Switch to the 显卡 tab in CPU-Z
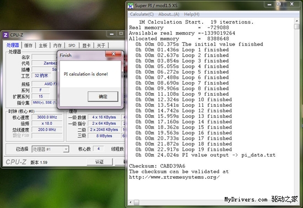Viewport: 303px width, 208px height. click(86, 46)
